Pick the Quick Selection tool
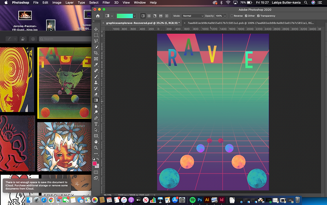The height and width of the screenshot is (205, 327). 96,47
